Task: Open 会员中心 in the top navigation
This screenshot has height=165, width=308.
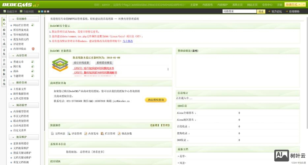Action: tap(267, 5)
